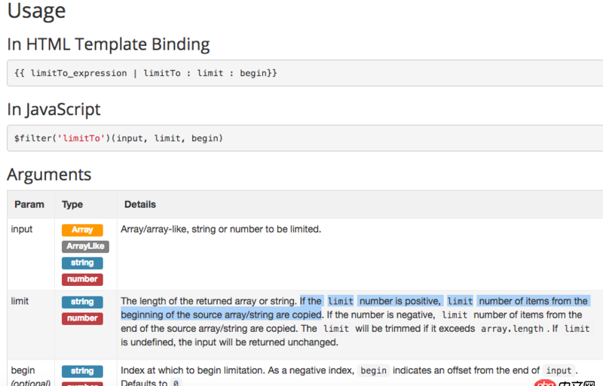
Task: Click the Usage heading
Action: point(36,12)
